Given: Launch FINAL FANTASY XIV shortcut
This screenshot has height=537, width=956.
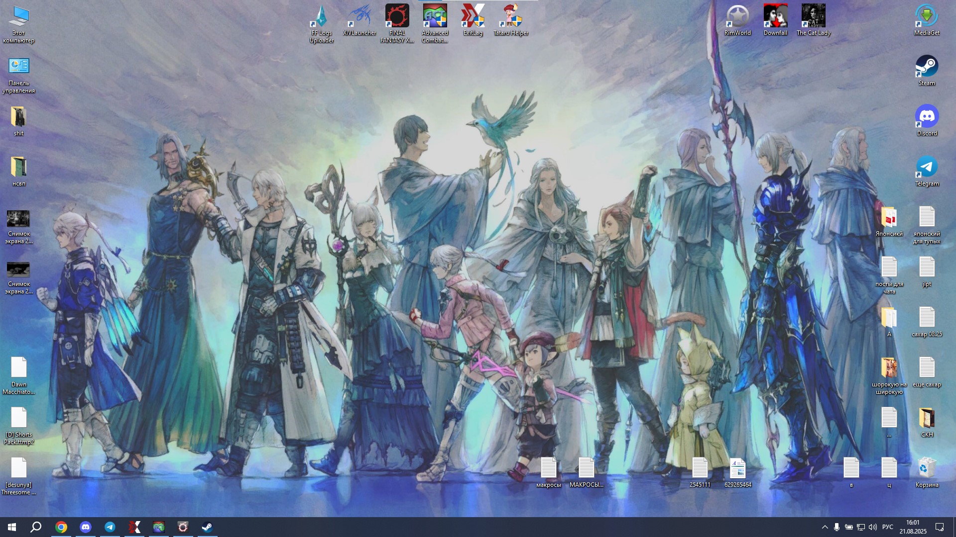Looking at the screenshot, I should click(x=397, y=24).
